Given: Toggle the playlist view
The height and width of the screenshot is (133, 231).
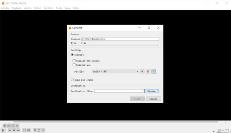Looking at the screenshot, I should [35, 130].
